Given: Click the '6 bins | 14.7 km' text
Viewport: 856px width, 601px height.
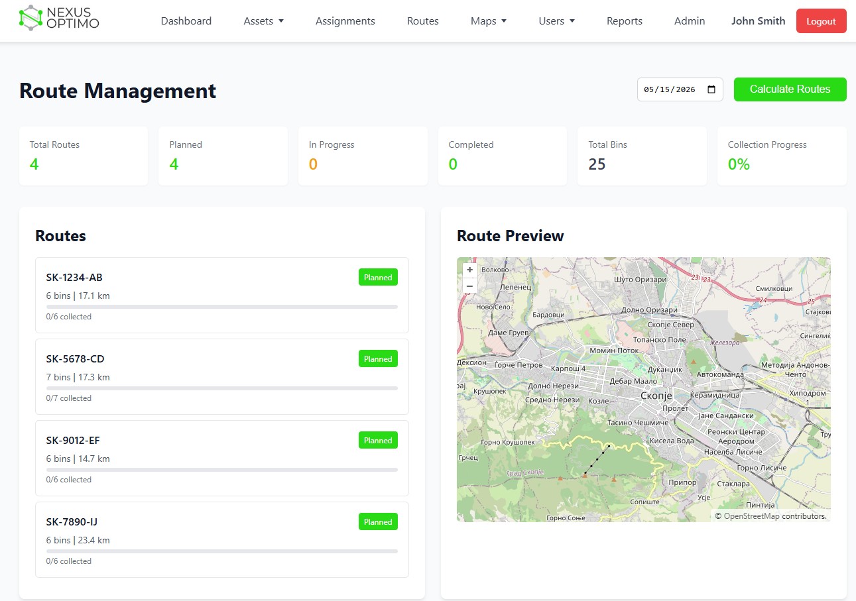Looking at the screenshot, I should coord(78,459).
